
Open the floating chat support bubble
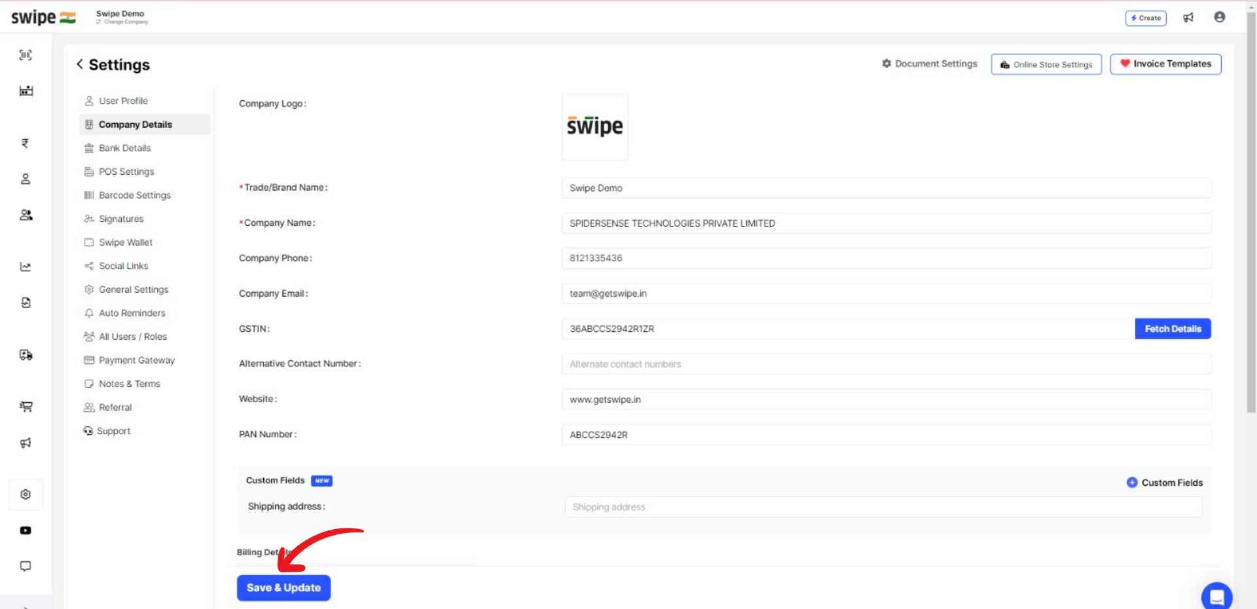coord(1217,597)
